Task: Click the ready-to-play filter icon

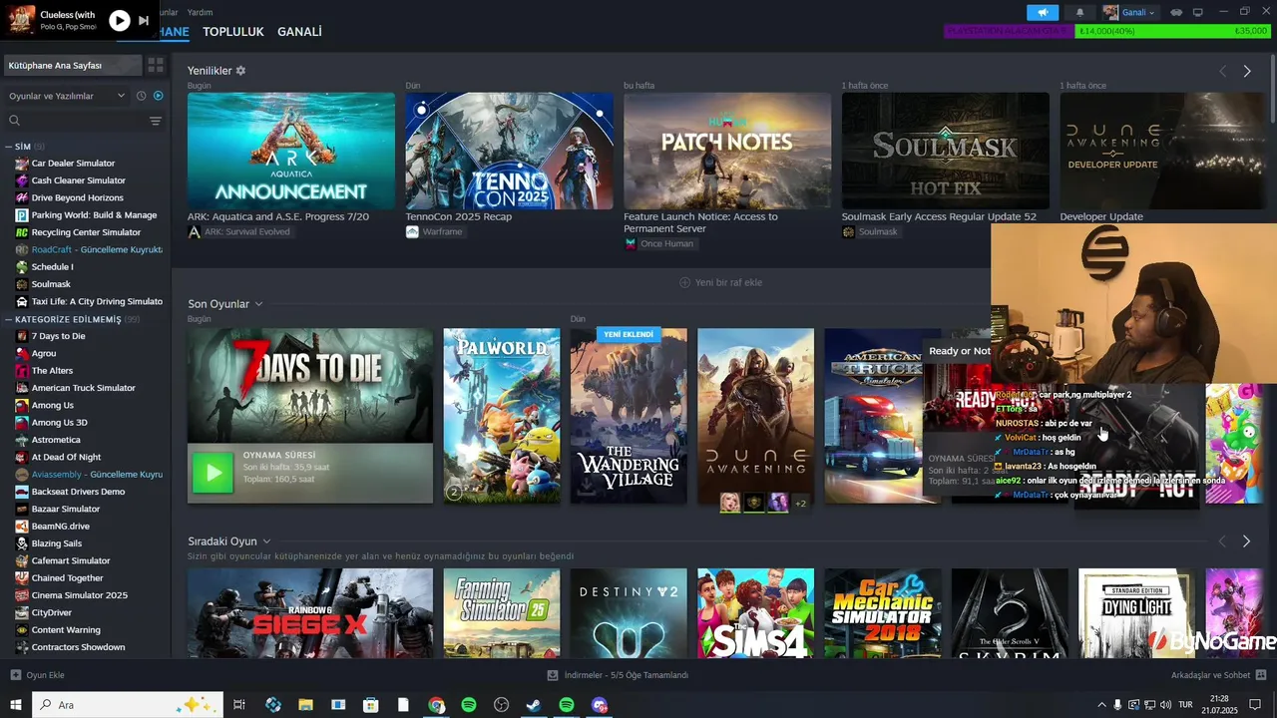Action: 158,96
